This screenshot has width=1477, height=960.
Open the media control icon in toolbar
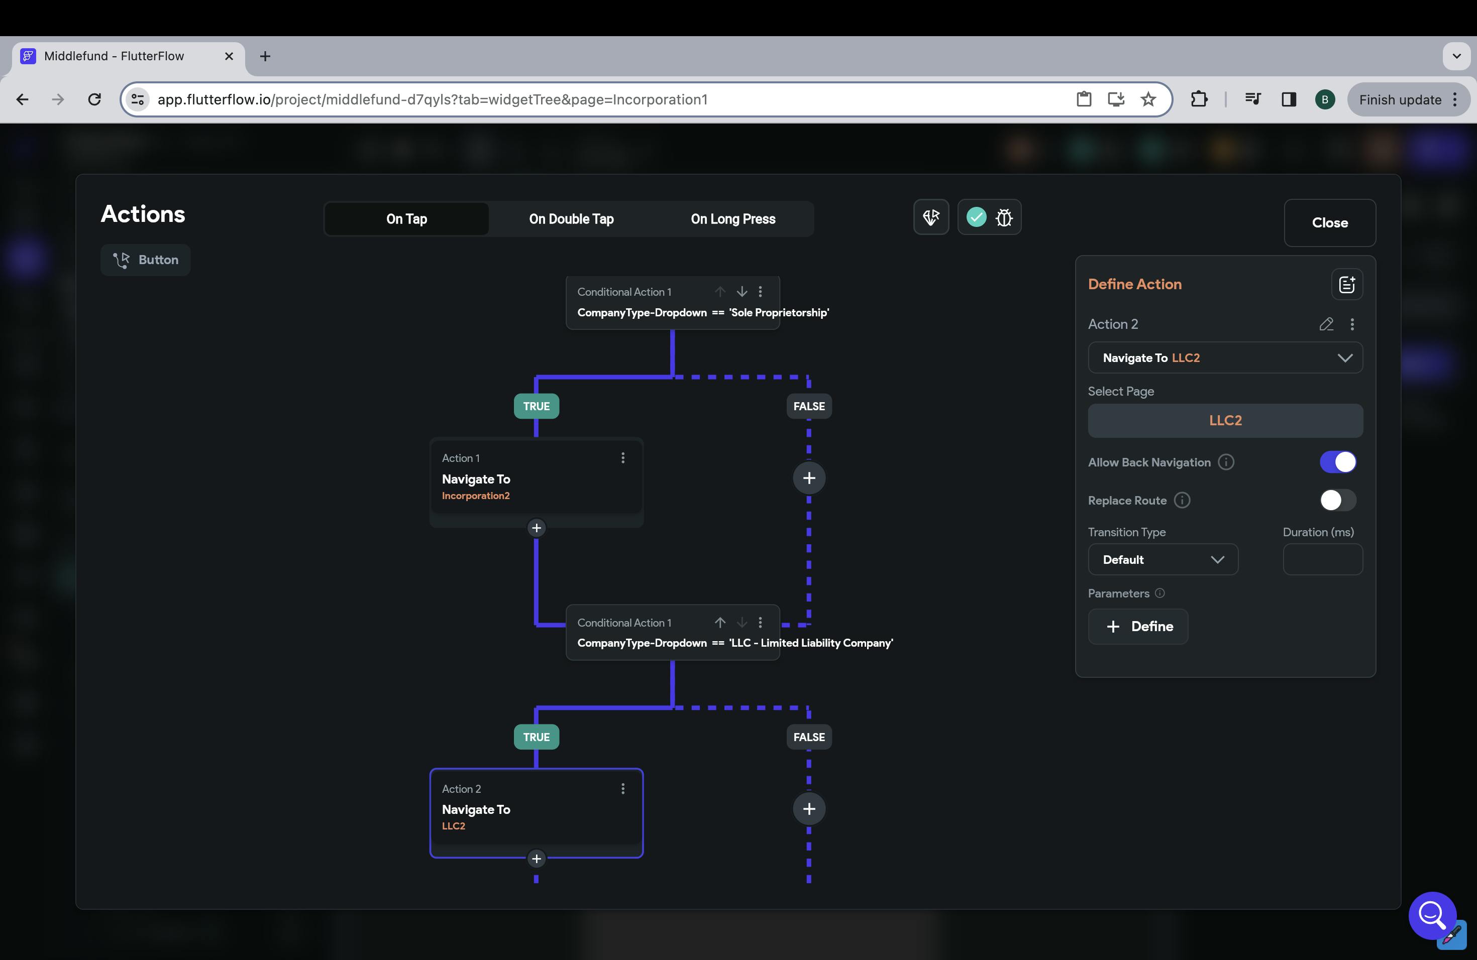[x=1252, y=99]
